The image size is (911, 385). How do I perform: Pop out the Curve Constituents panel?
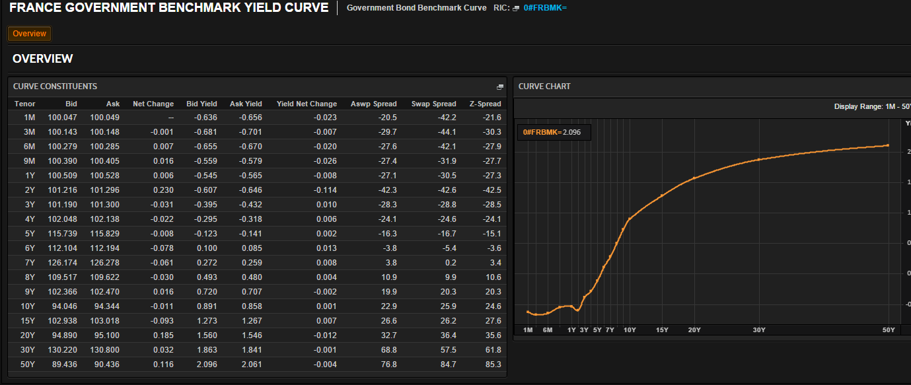(x=500, y=87)
